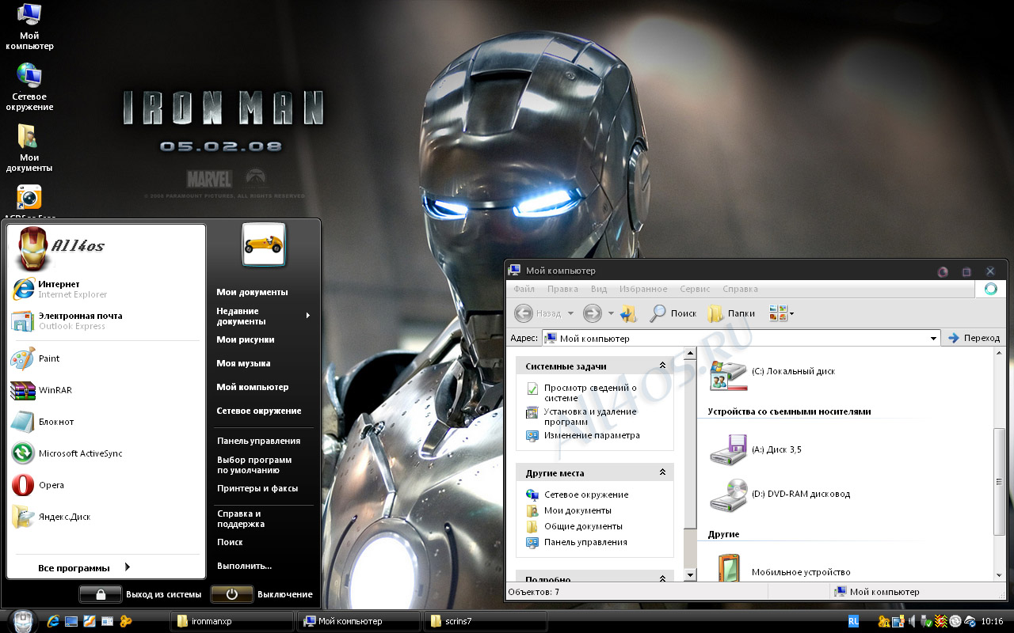Switch to ironmanxp taskbar window
The width and height of the screenshot is (1014, 633).
[231, 621]
